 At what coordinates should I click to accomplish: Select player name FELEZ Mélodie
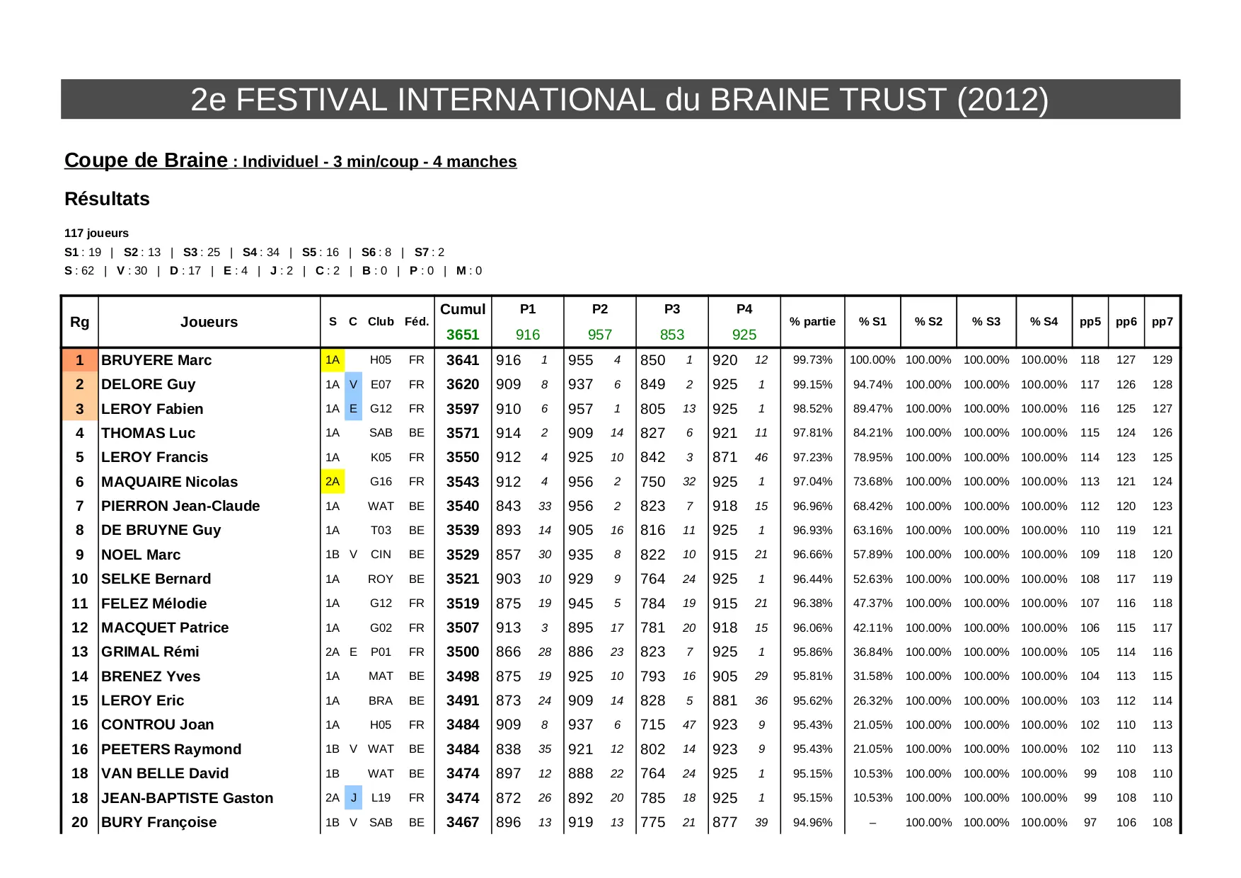click(154, 603)
